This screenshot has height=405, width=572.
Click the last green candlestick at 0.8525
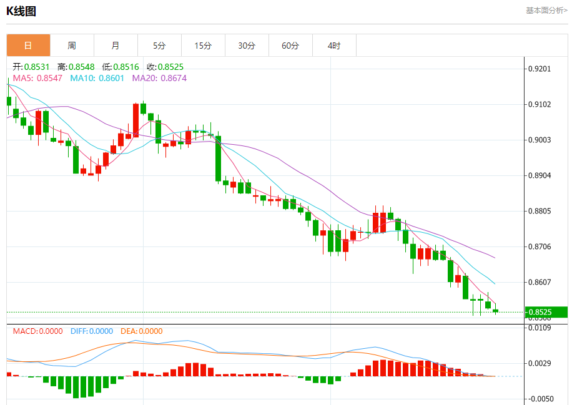(495, 311)
